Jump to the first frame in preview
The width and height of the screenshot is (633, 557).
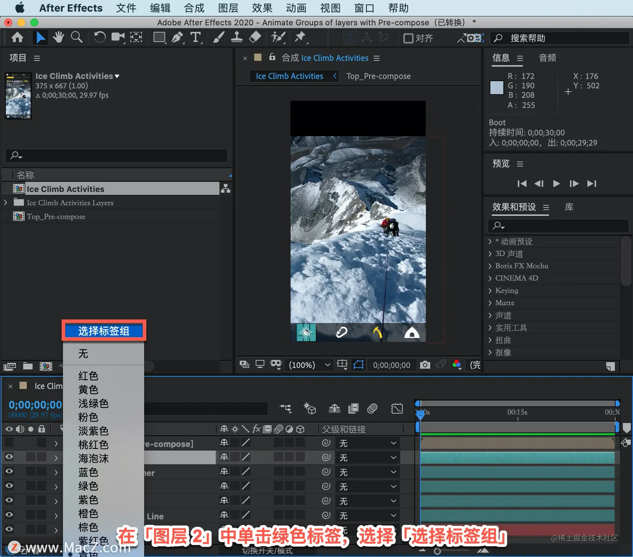point(522,183)
